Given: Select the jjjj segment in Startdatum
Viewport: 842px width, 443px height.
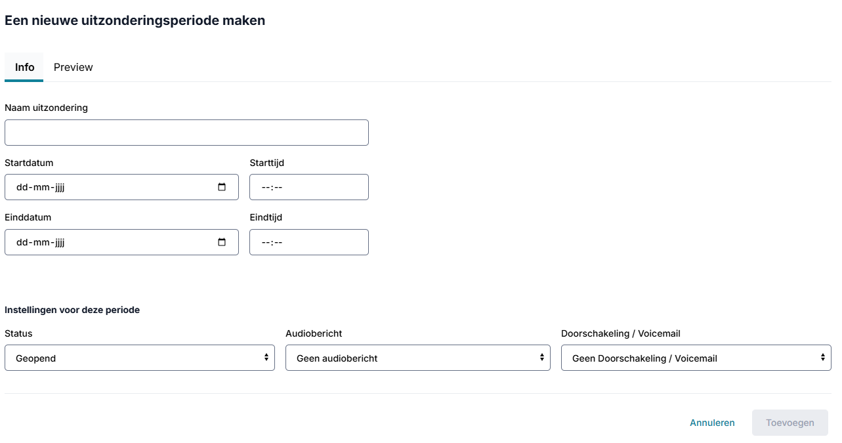Looking at the screenshot, I should coord(59,187).
